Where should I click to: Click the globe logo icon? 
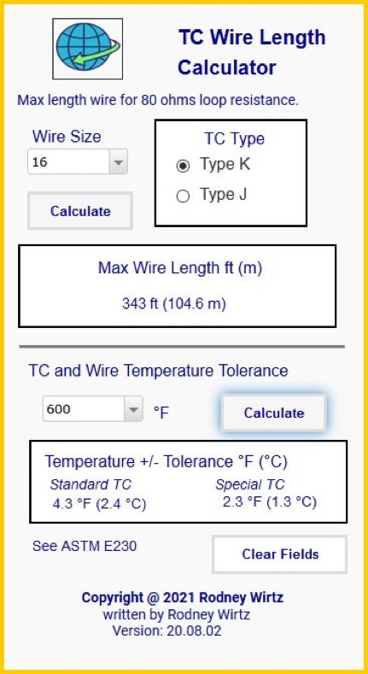click(x=88, y=49)
